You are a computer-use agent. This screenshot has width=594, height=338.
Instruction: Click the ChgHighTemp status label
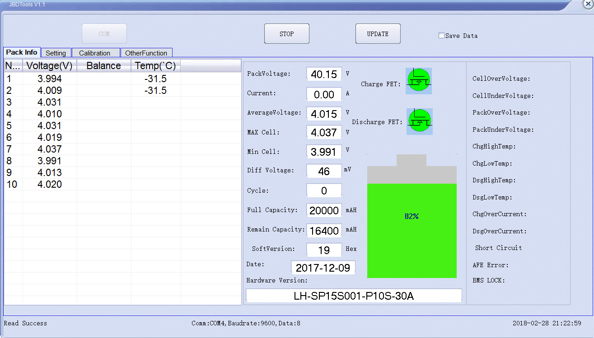tap(494, 147)
